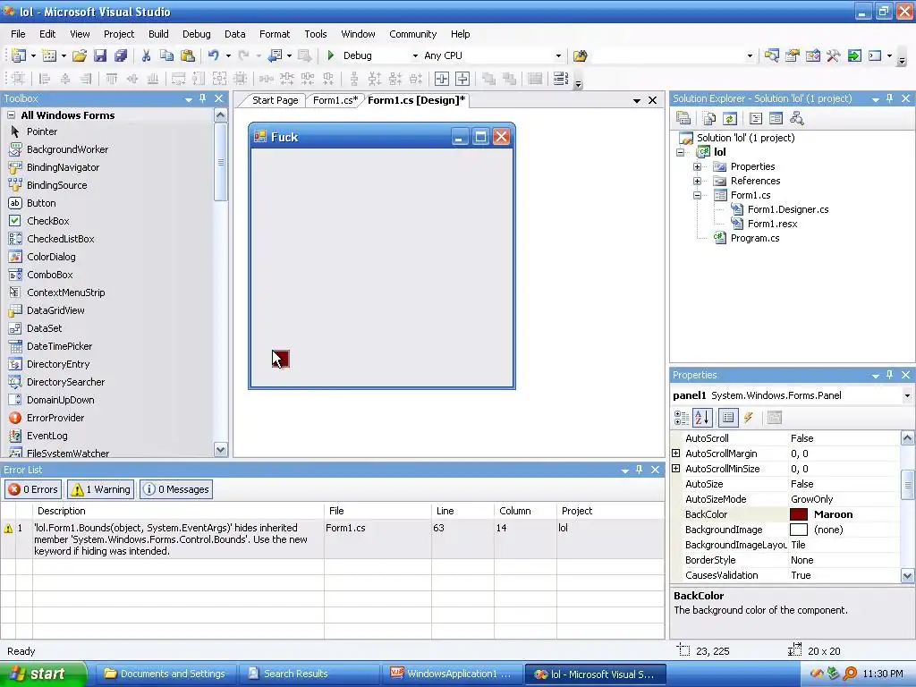Expand the Properties node in Solution Explorer

click(697, 167)
